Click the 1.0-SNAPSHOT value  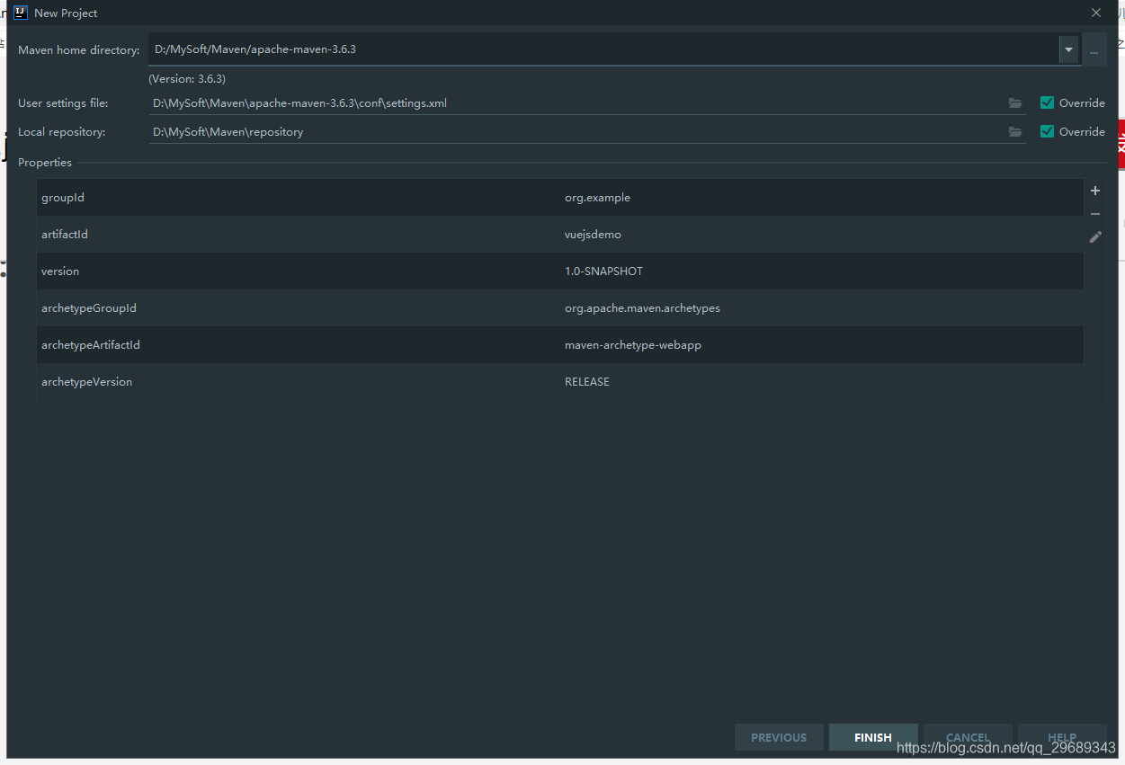tap(603, 271)
